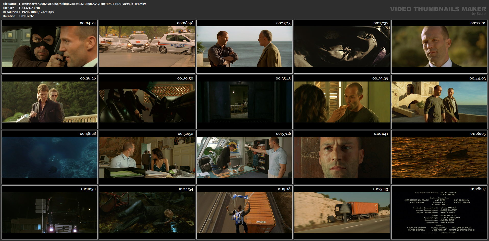Click the file size value 24321.73 MB
The height and width of the screenshot is (241, 489).
31,8
